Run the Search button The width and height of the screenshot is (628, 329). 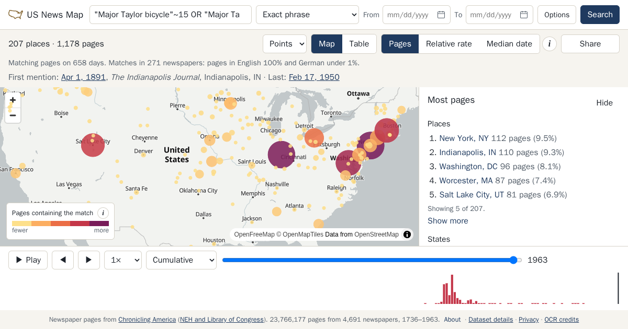[x=600, y=15]
